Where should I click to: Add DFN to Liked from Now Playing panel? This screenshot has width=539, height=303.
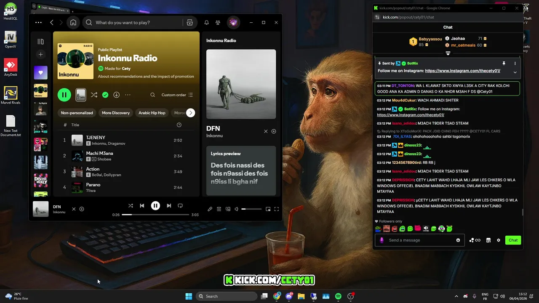[x=274, y=131]
